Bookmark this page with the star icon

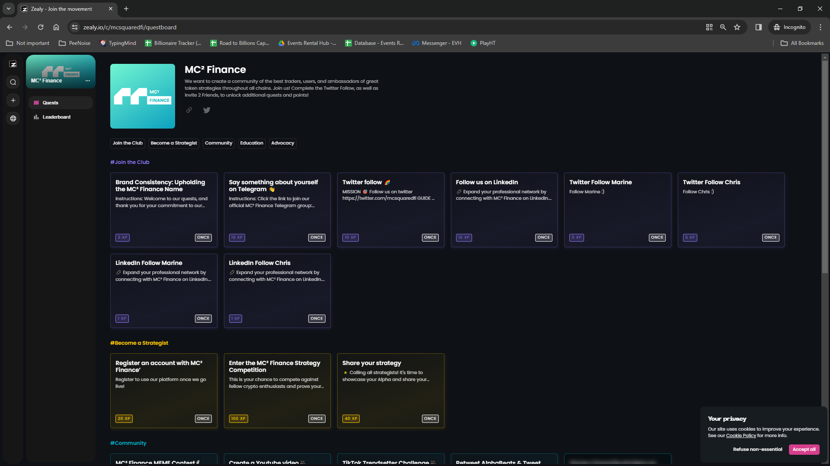point(737,27)
